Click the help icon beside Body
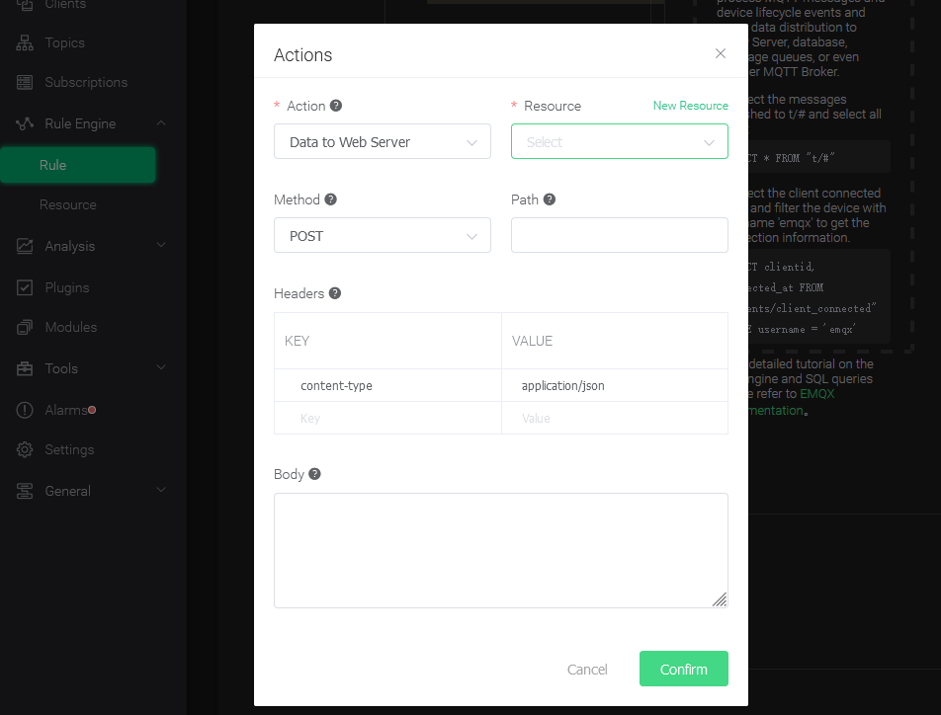 pyautogui.click(x=316, y=474)
